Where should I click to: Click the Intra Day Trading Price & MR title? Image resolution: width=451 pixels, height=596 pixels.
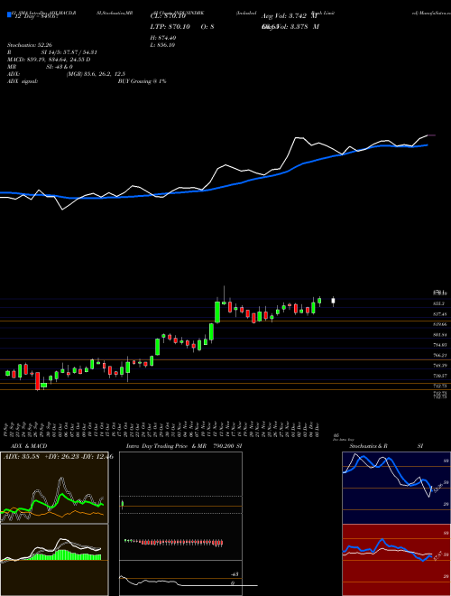pyautogui.click(x=184, y=446)
